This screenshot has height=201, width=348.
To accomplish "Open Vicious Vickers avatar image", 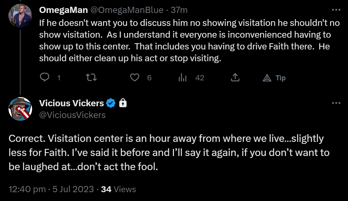I will [x=20, y=109].
